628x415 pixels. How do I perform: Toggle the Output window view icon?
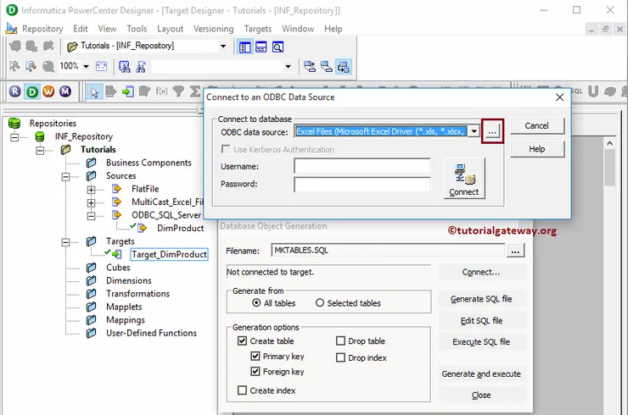pyautogui.click(x=261, y=47)
